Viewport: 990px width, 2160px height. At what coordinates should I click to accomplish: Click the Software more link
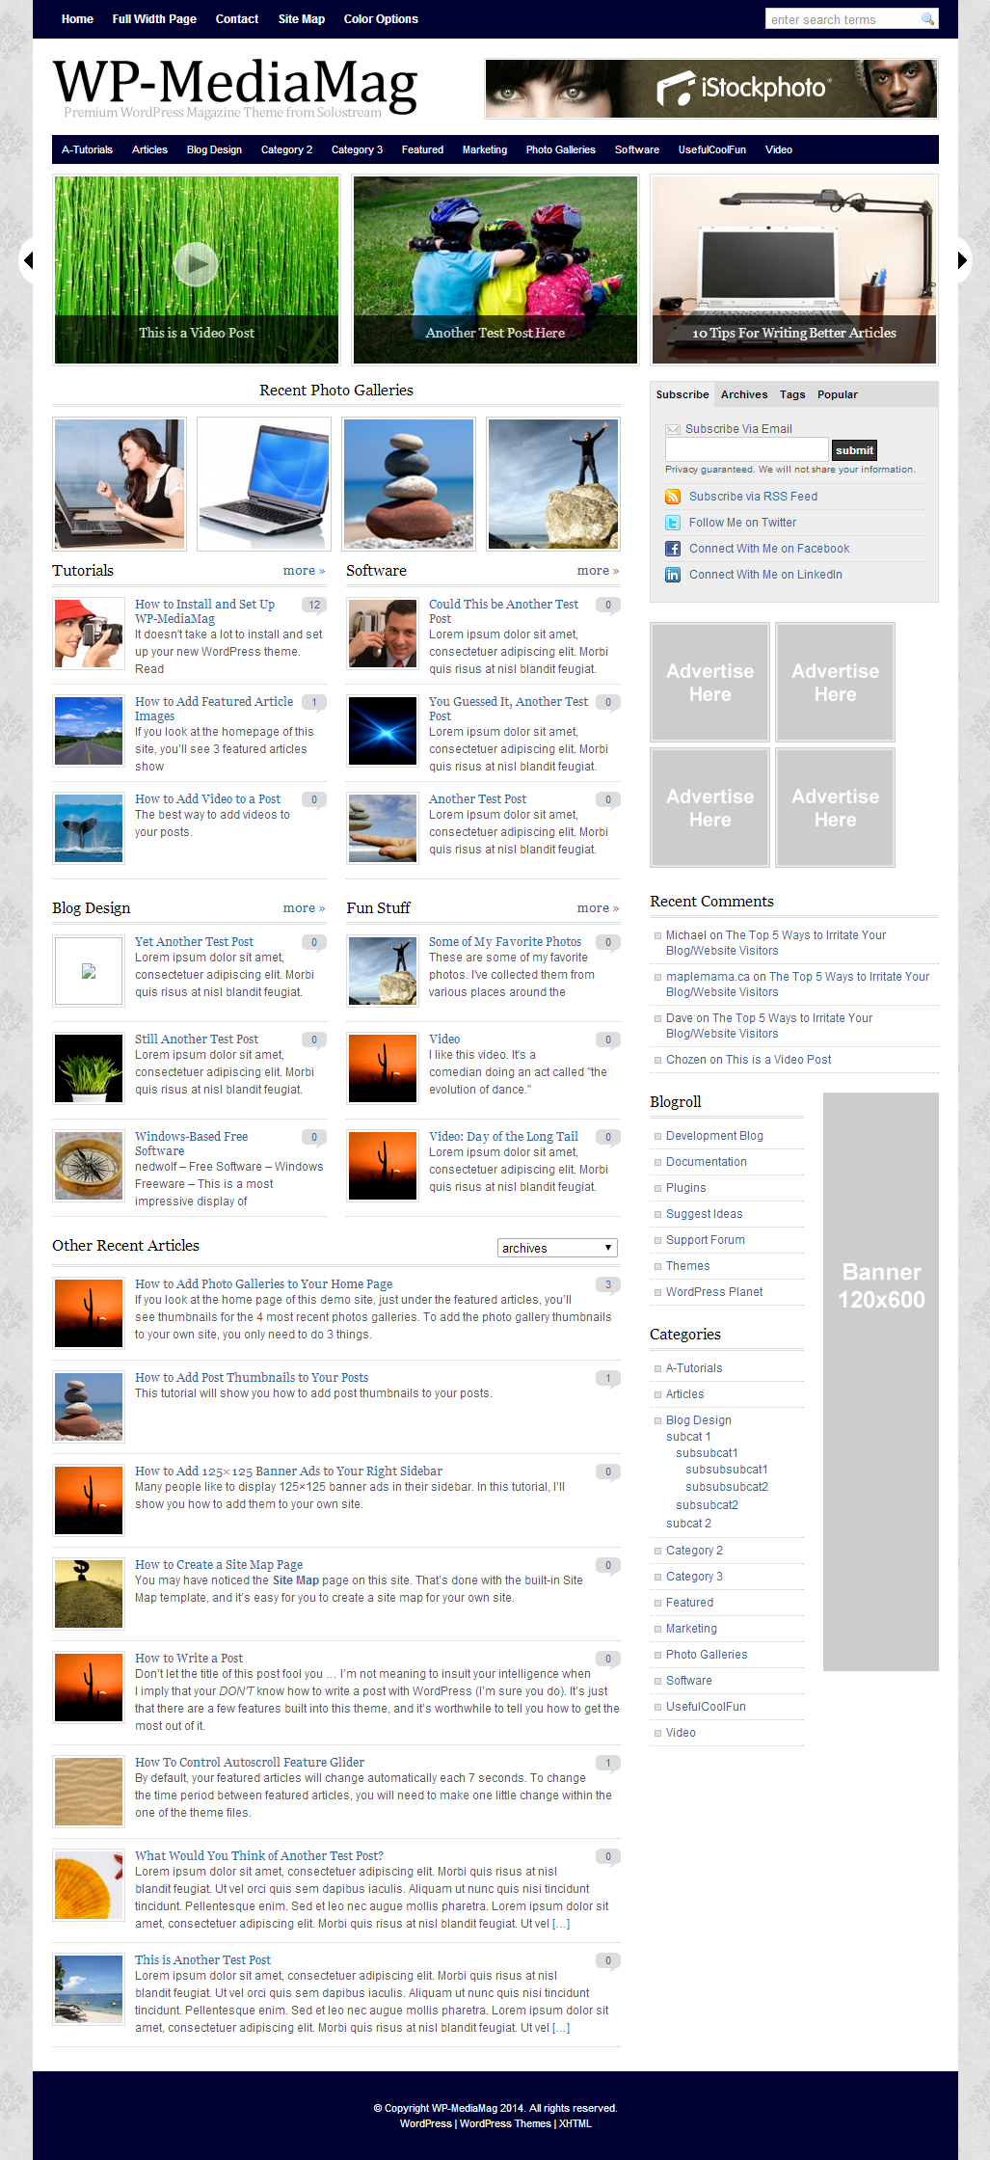point(598,571)
